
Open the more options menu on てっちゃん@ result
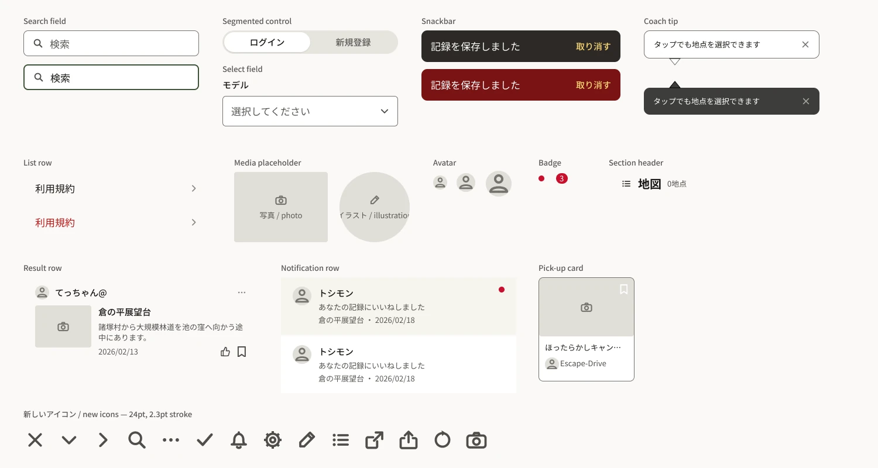pos(242,292)
